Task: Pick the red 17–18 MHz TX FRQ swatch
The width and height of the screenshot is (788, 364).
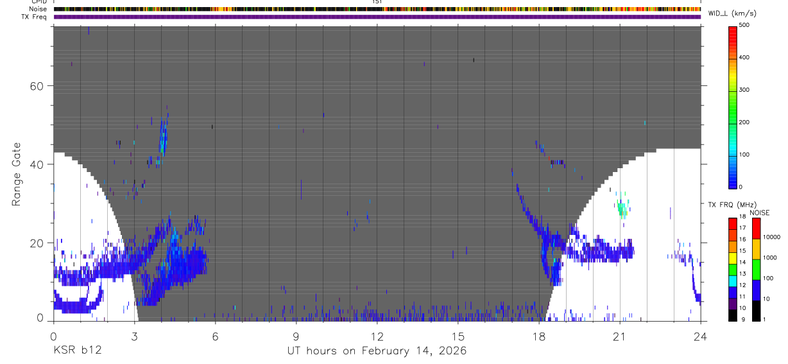Action: click(x=732, y=223)
